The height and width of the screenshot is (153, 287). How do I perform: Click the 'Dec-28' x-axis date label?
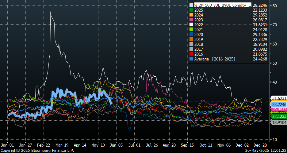point(260,145)
